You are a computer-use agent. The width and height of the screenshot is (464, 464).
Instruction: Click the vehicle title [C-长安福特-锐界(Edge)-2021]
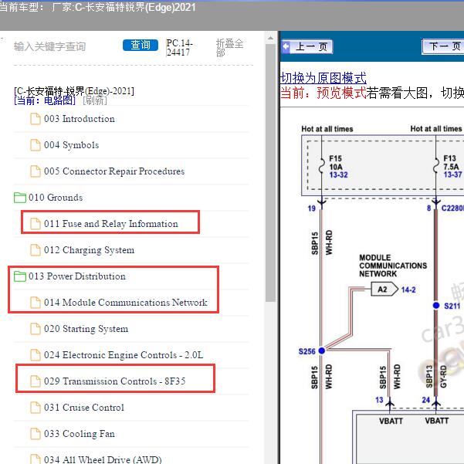coord(74,91)
